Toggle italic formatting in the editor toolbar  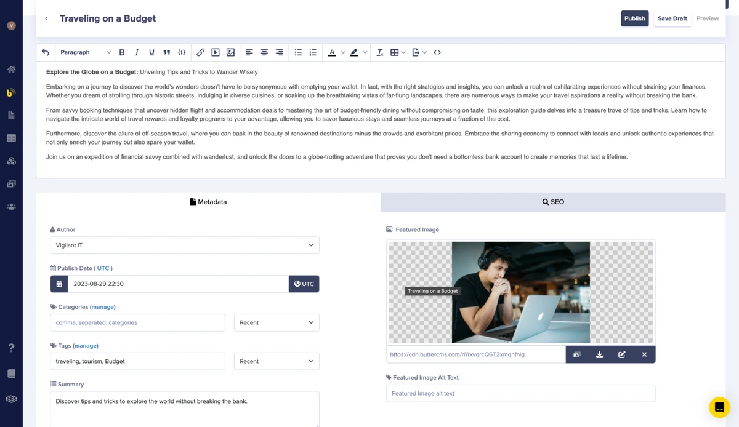(137, 52)
